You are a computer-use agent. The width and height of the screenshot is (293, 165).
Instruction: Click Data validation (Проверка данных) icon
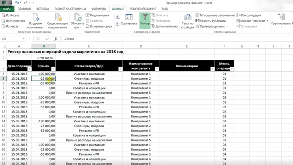click(198, 26)
